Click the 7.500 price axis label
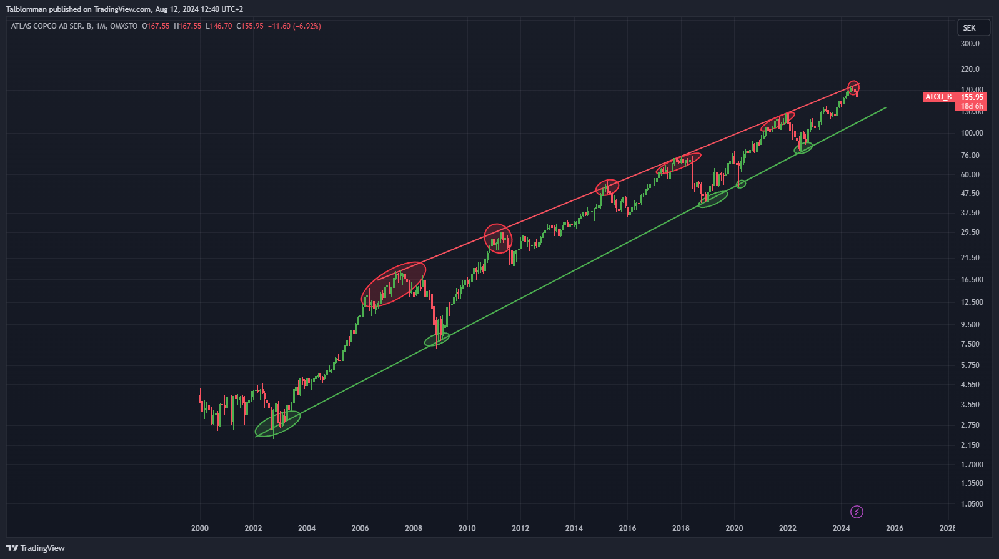 pyautogui.click(x=970, y=344)
